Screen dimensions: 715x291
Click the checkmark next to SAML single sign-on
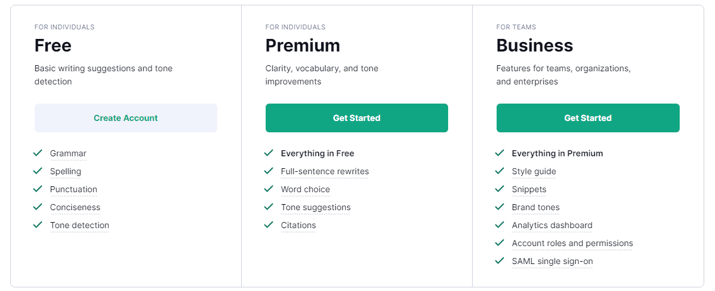click(500, 261)
